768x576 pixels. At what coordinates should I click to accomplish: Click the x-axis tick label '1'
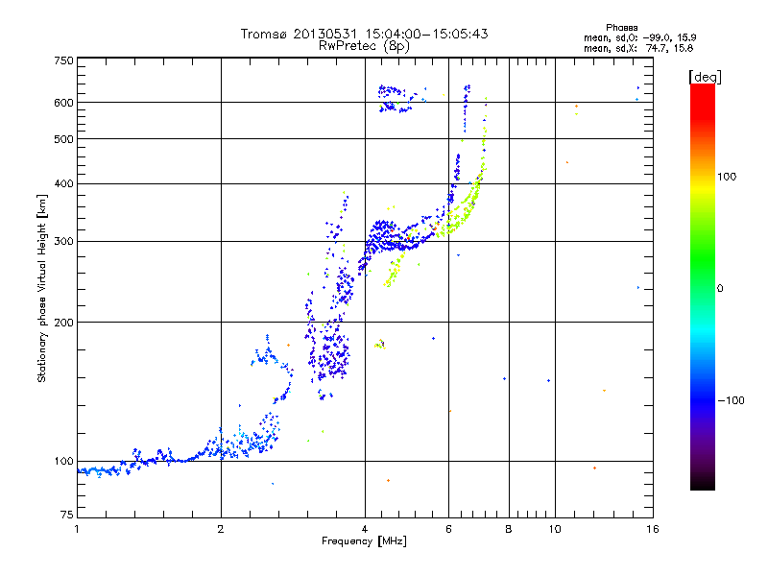[x=77, y=529]
